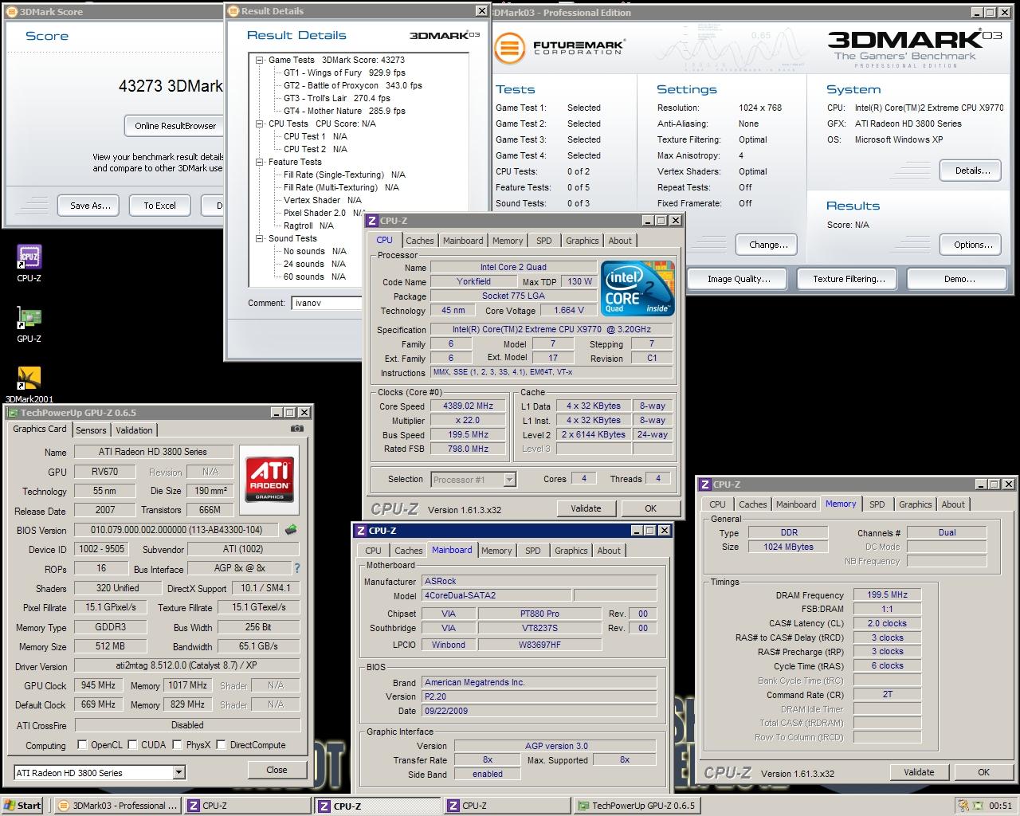The height and width of the screenshot is (816, 1020).
Task: Click Validate in the CPU-Z CPU window
Action: (x=586, y=508)
